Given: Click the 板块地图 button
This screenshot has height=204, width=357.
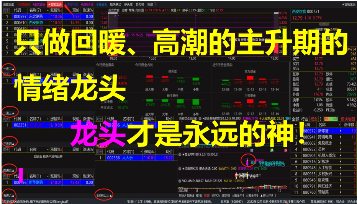Looking at the screenshot, I should tap(347, 119).
